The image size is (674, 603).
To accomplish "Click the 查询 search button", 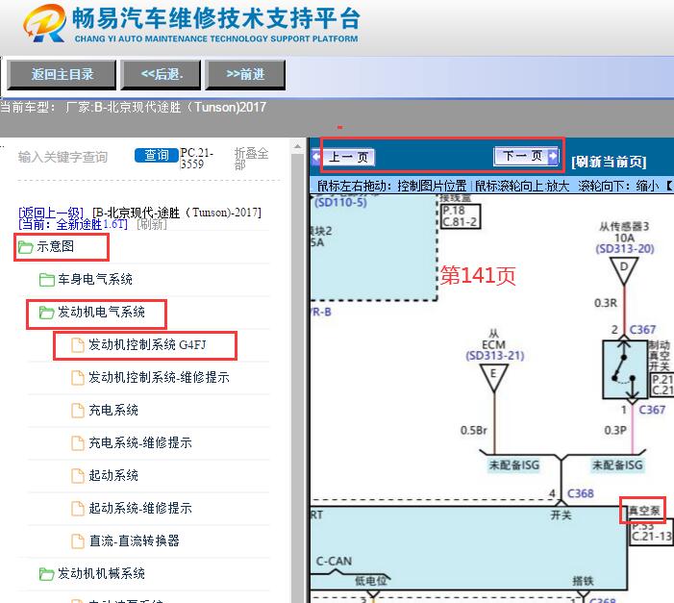I will pyautogui.click(x=156, y=155).
